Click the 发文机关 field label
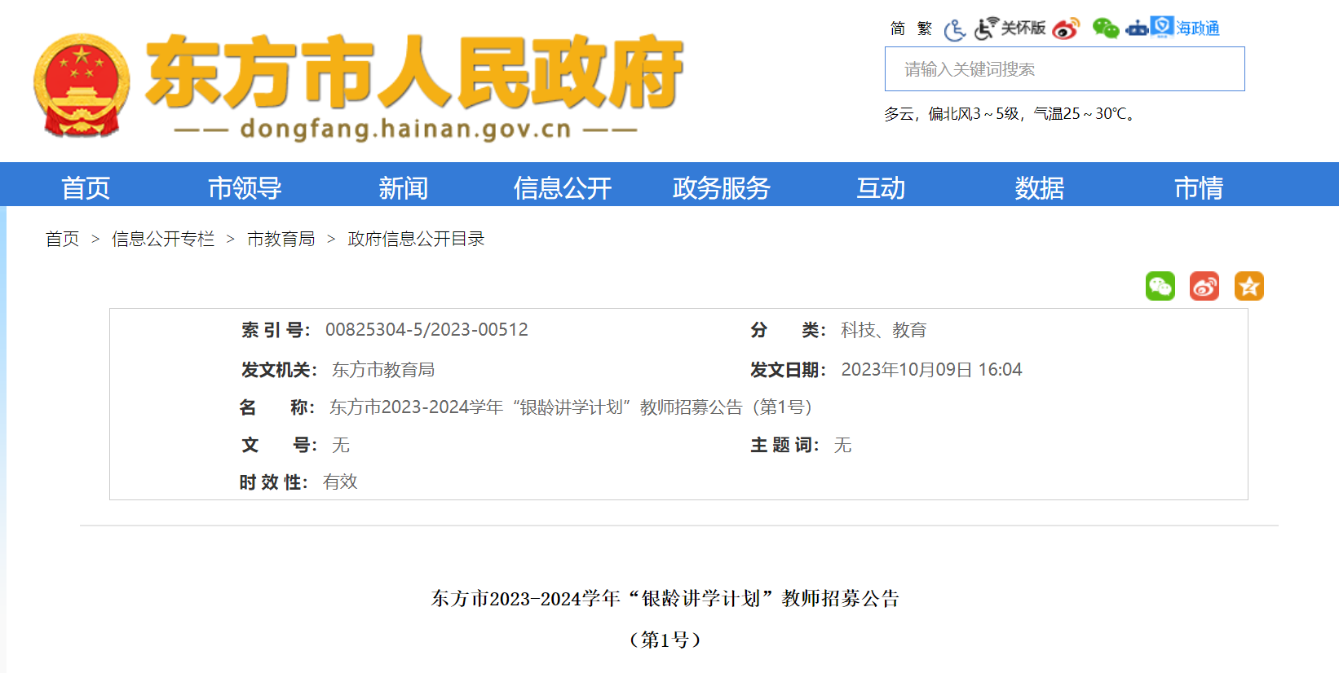 tap(279, 370)
